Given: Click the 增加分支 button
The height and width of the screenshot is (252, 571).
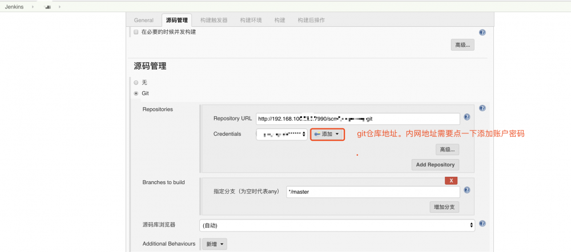Looking at the screenshot, I should [444, 208].
